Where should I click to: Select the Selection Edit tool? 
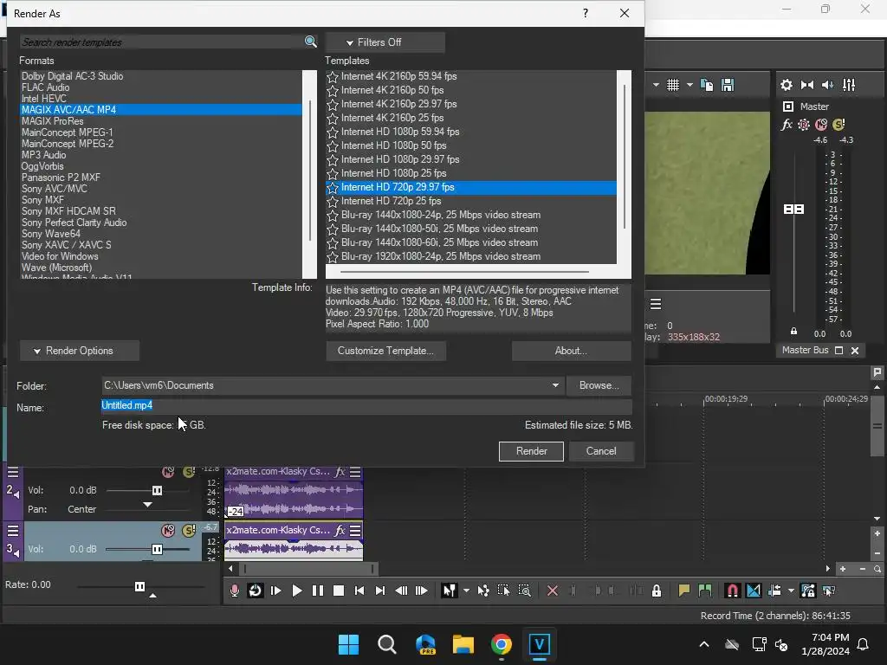click(x=503, y=591)
